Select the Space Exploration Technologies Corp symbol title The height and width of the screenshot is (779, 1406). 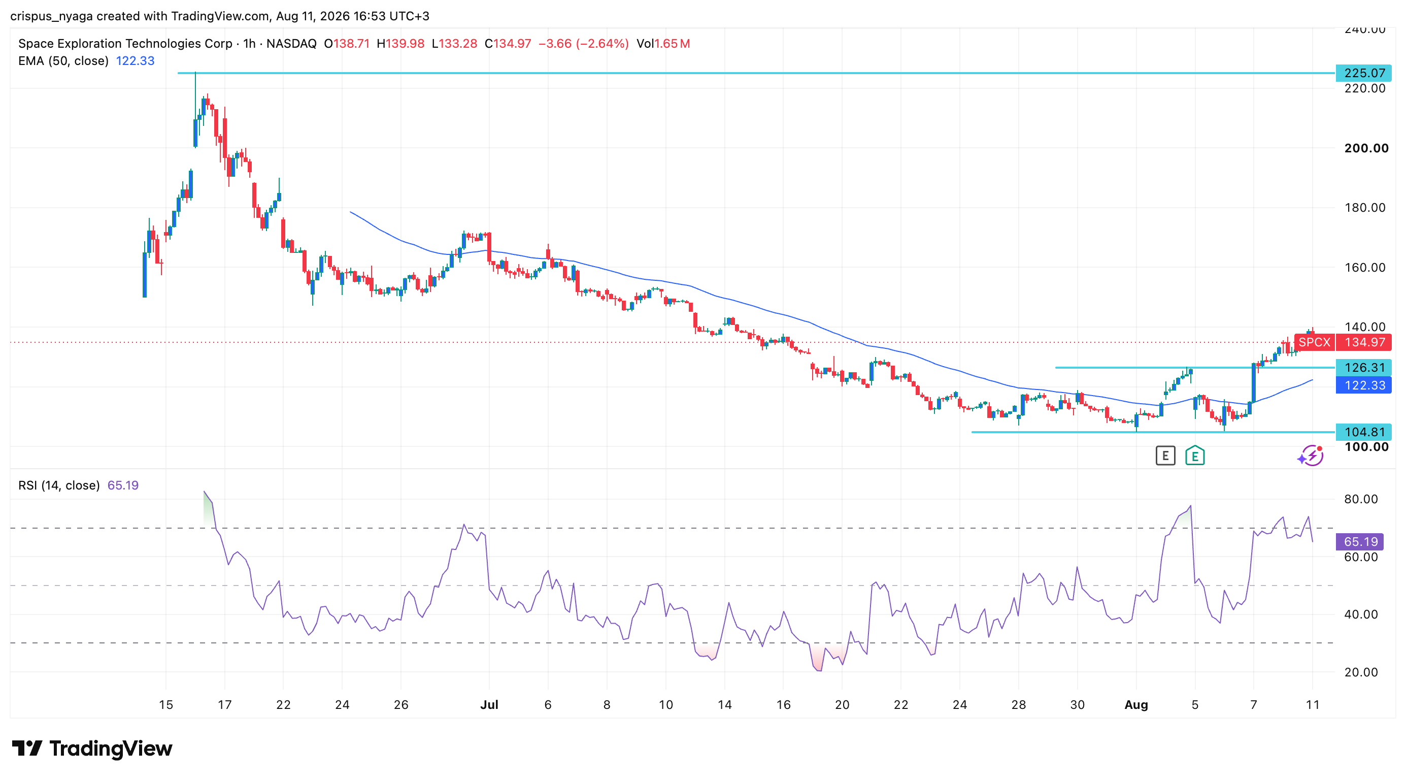(125, 43)
